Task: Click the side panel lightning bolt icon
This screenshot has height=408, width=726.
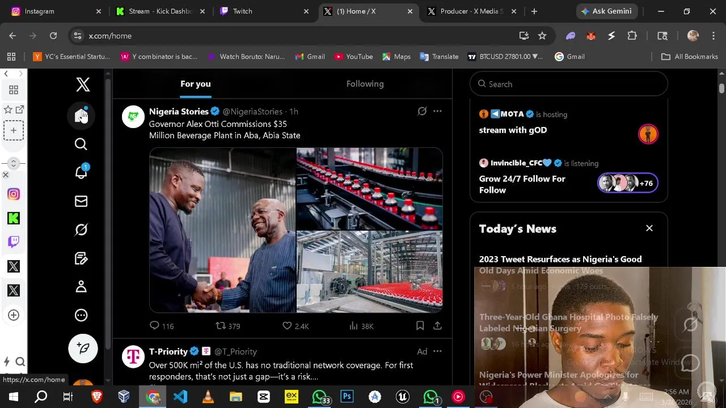Action: coord(7,362)
